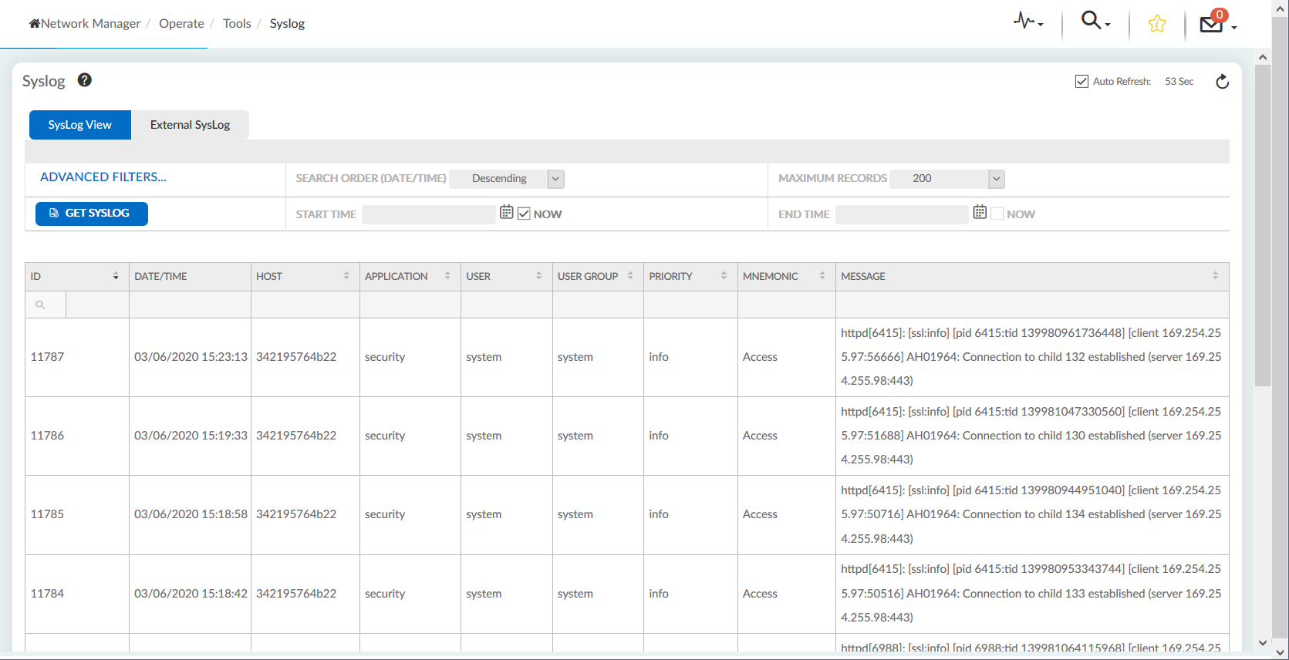
Task: Sort table by Host column arrows
Action: click(346, 276)
